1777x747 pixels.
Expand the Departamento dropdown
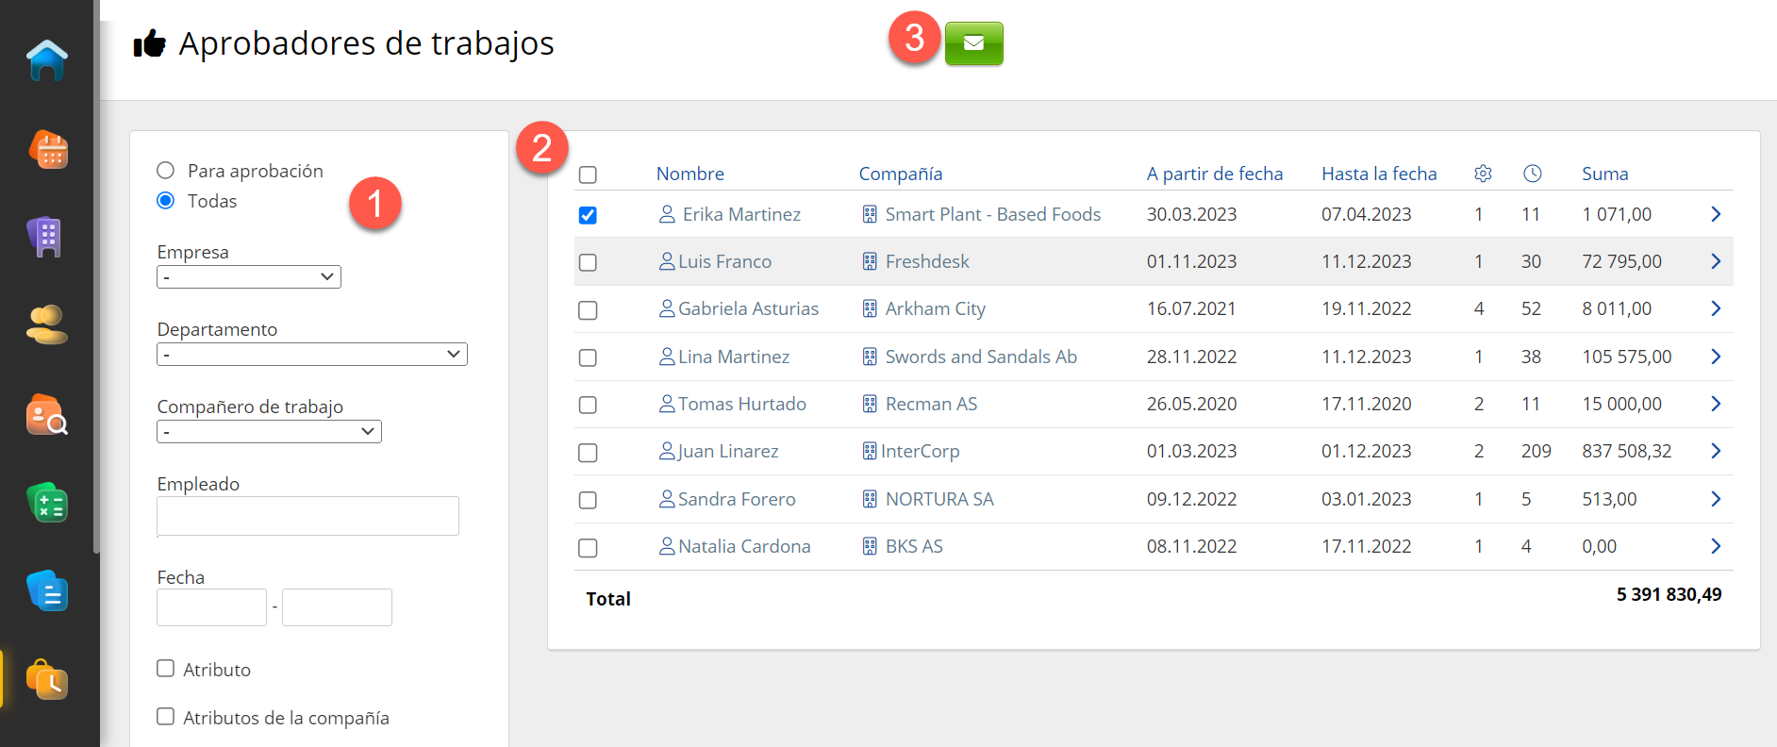pos(311,355)
